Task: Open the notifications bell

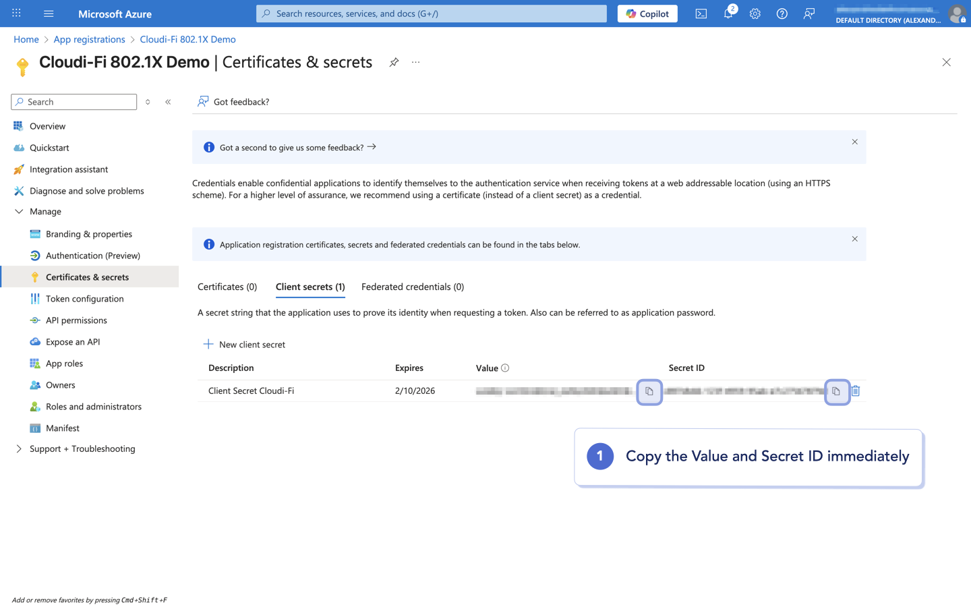Action: [x=728, y=13]
